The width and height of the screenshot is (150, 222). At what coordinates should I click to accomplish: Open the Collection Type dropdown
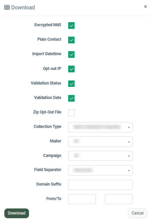[100, 127]
